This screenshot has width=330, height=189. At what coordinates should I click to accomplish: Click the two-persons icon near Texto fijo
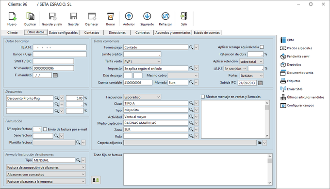click(96, 180)
